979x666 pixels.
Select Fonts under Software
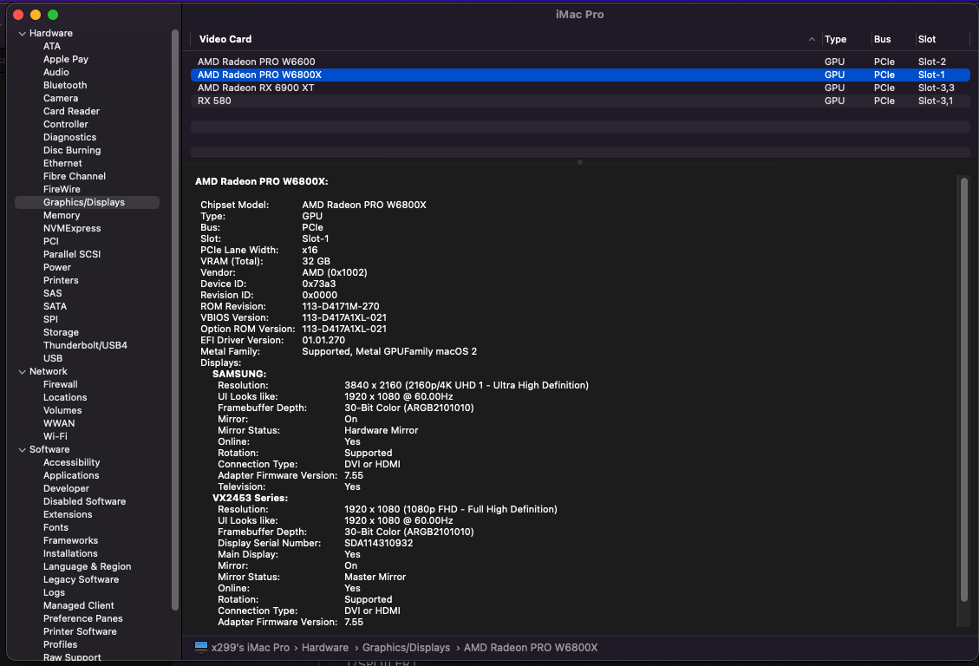[55, 528]
